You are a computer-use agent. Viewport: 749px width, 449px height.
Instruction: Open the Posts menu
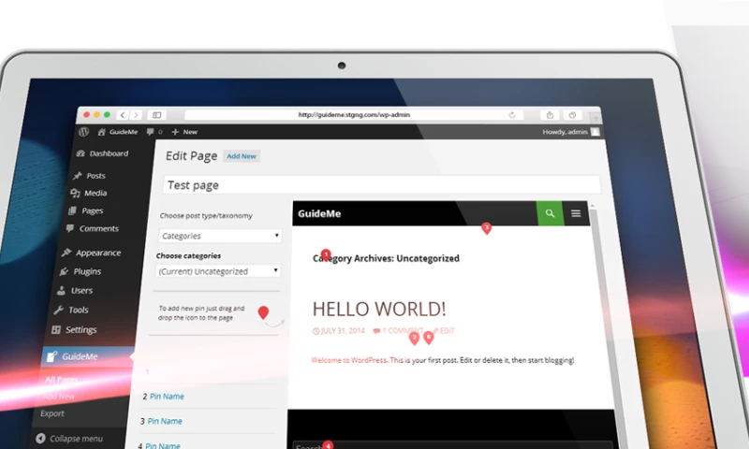89,176
